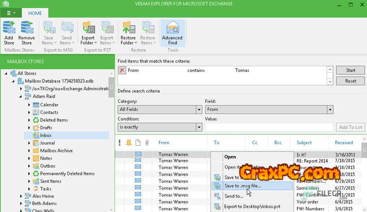Select the message FW: Numbers dated 3/6/2015
367x212 pixels.
coord(239,208)
